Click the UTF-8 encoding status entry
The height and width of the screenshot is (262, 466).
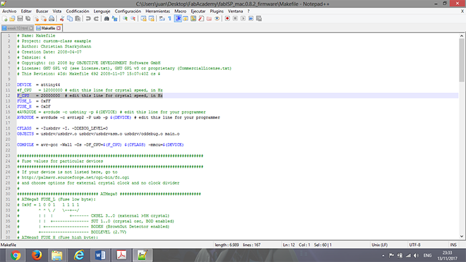point(415,245)
